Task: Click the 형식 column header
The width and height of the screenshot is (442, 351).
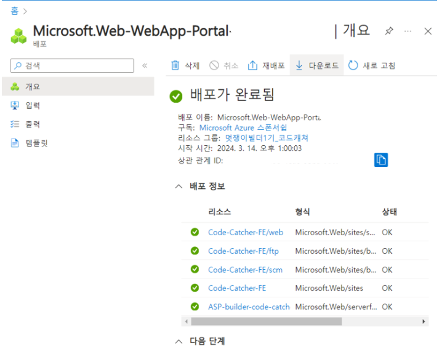Action: point(302,212)
